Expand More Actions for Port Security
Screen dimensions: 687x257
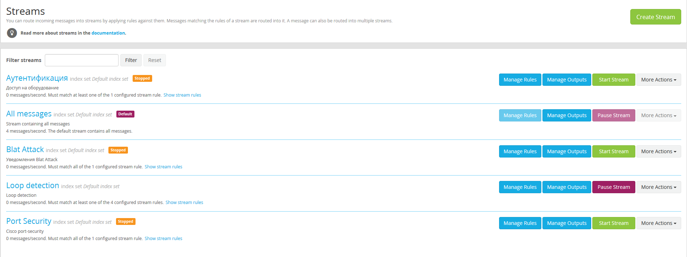[x=658, y=223]
